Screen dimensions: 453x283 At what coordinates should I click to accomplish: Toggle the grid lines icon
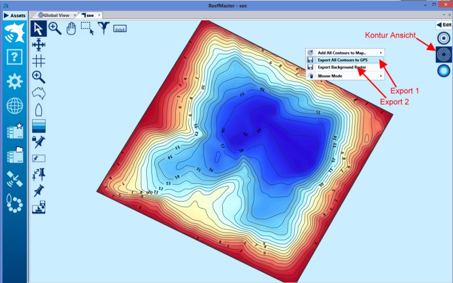39,61
